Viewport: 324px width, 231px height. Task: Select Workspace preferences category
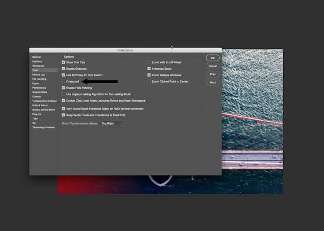[x=38, y=66]
